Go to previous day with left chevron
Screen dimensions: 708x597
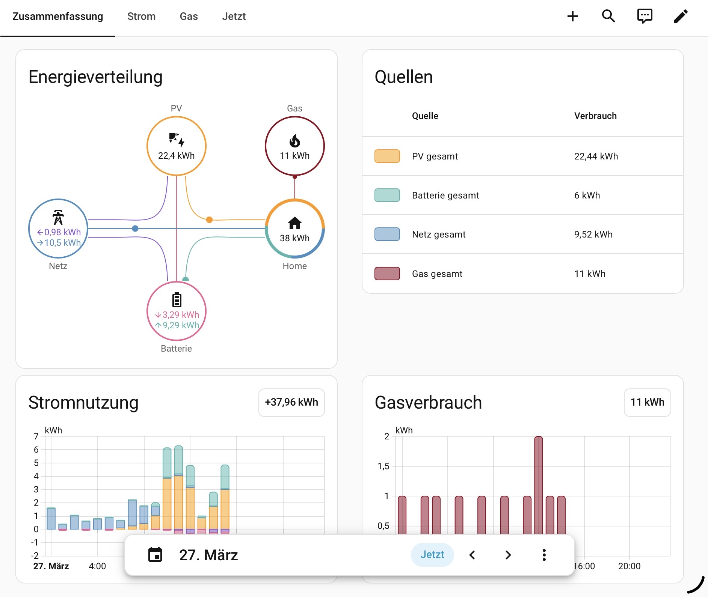tap(472, 555)
